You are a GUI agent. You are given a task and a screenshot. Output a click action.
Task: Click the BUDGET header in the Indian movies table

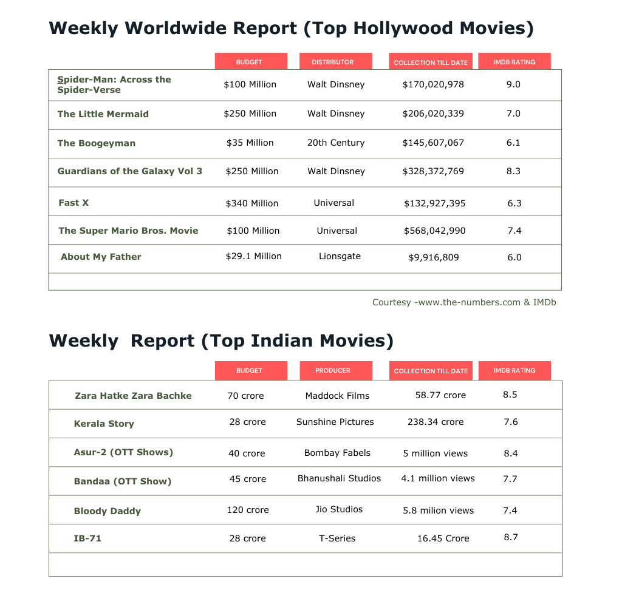point(251,370)
